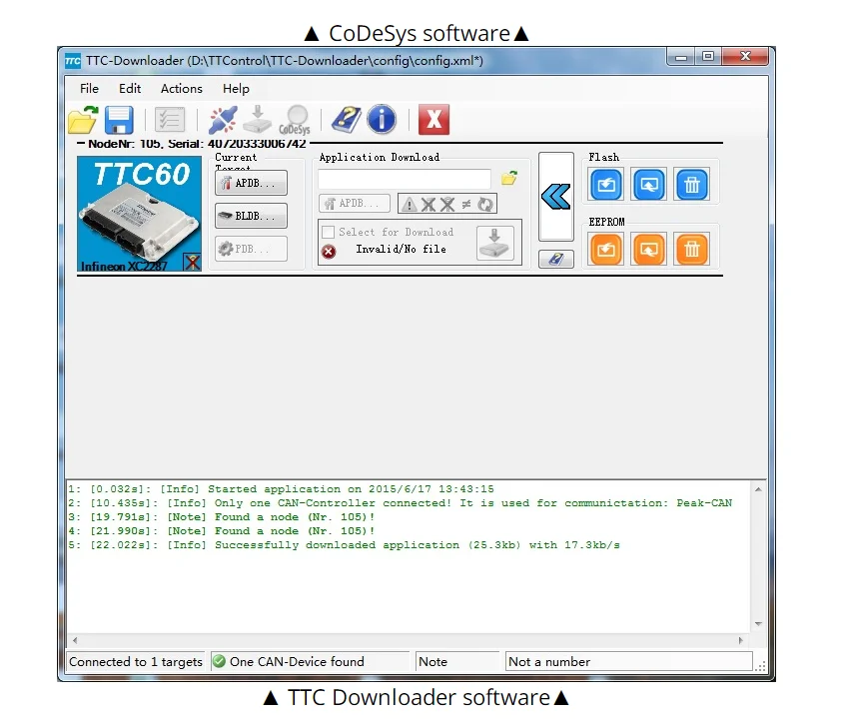Viewport: 856px width, 728px height.
Task: Click the orange EEPROM upload icon
Action: coord(649,250)
